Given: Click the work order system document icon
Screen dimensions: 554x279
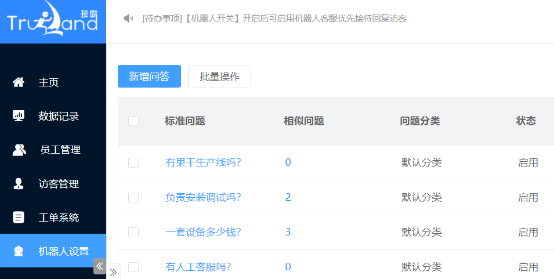Looking at the screenshot, I should 19,218.
